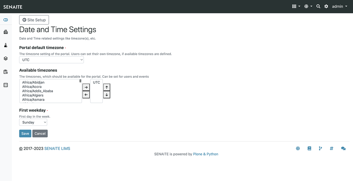Select Africa/Asmara in timezone list
The height and width of the screenshot is (181, 353).
(x=33, y=100)
